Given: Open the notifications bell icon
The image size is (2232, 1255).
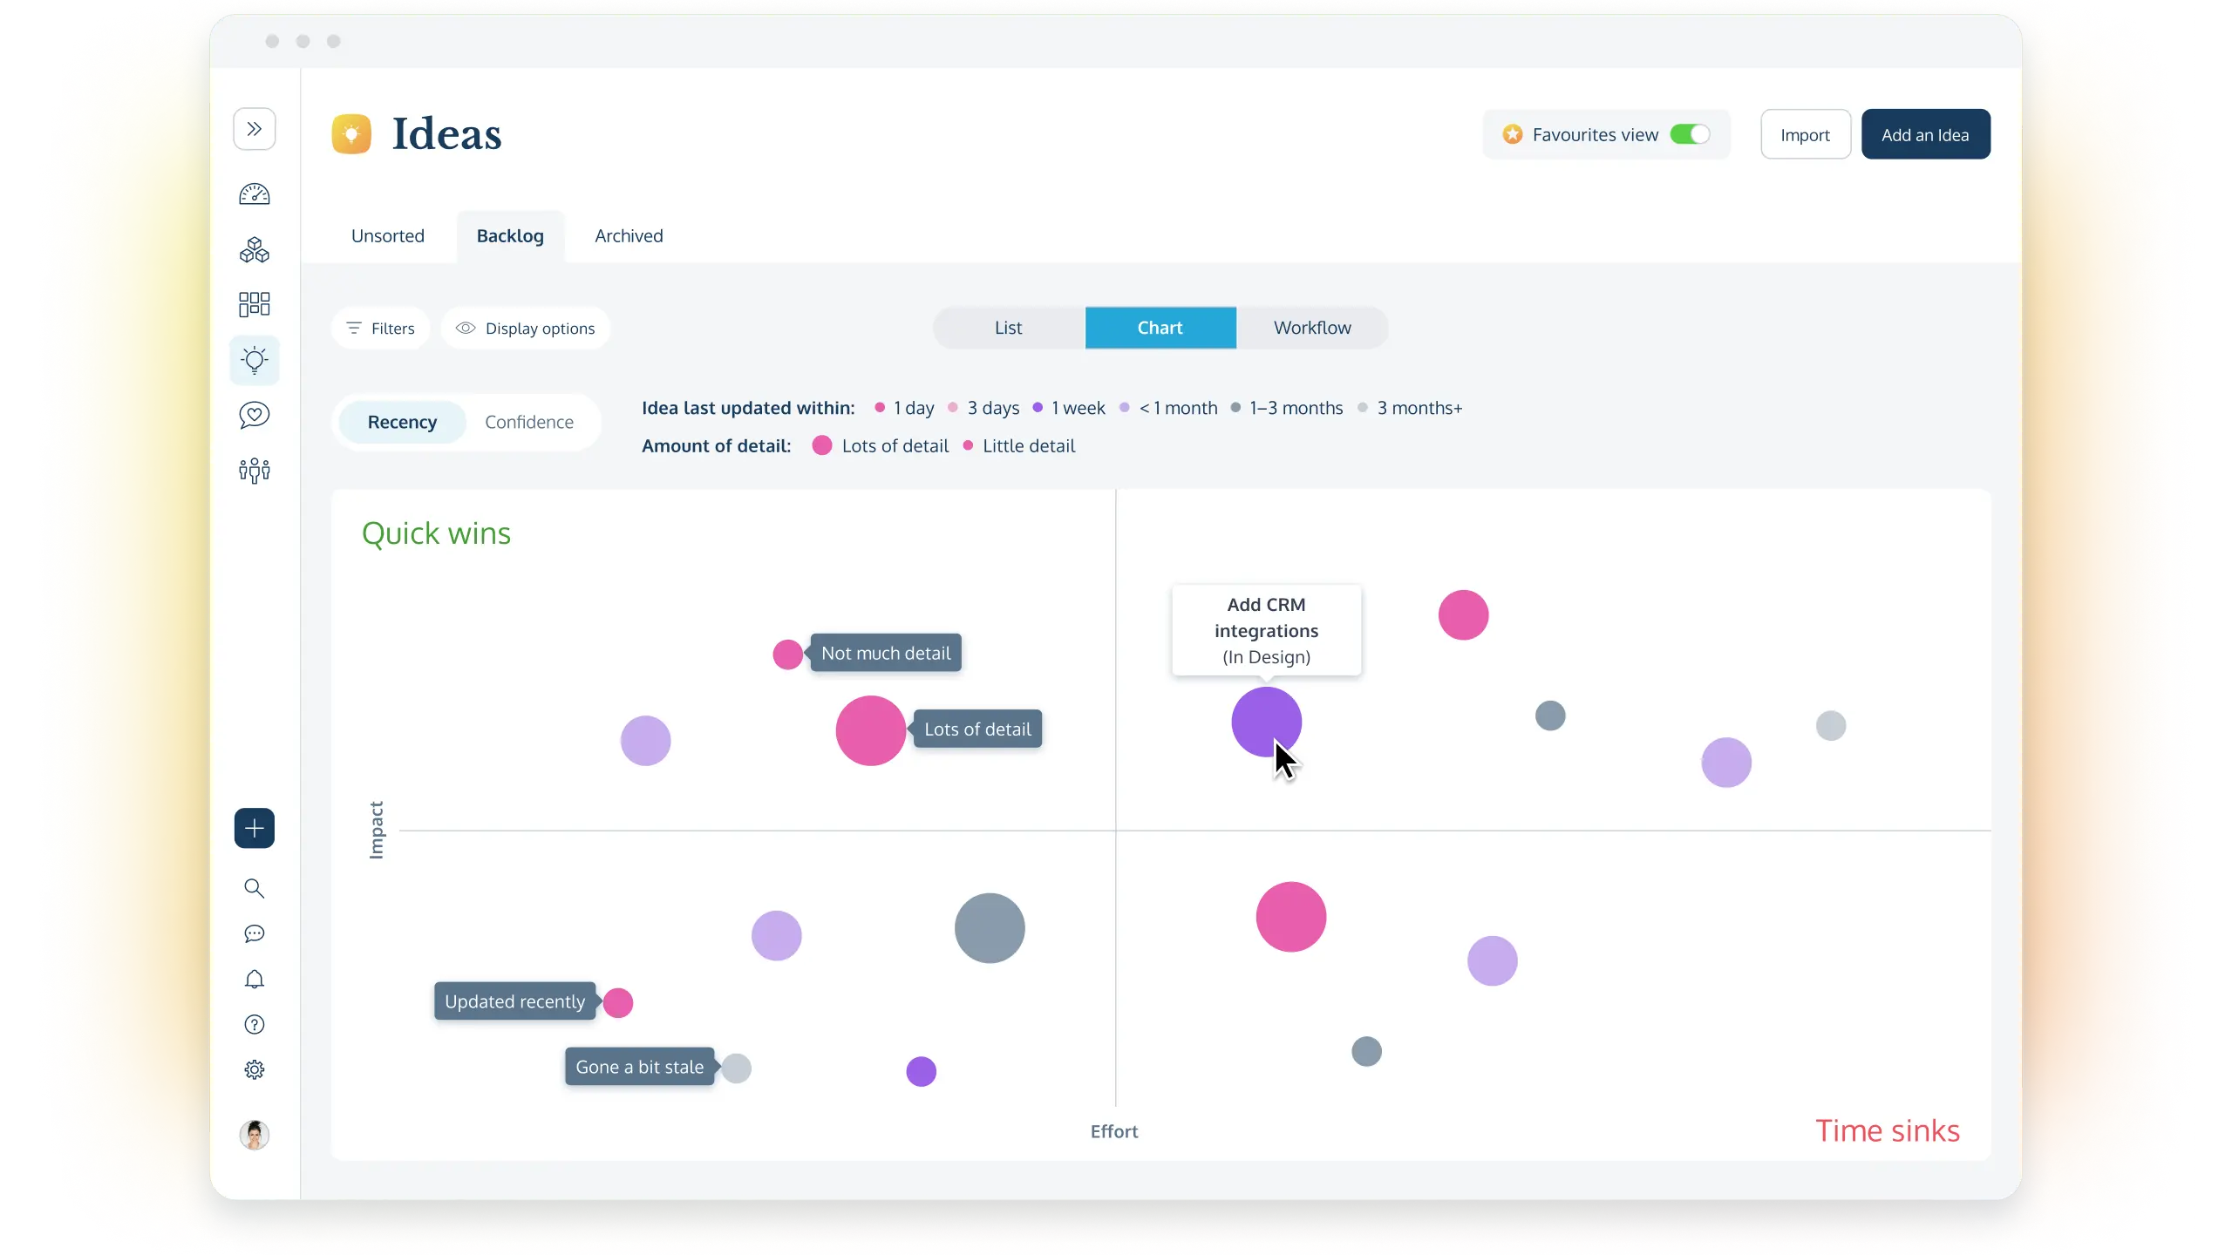Looking at the screenshot, I should 254,980.
